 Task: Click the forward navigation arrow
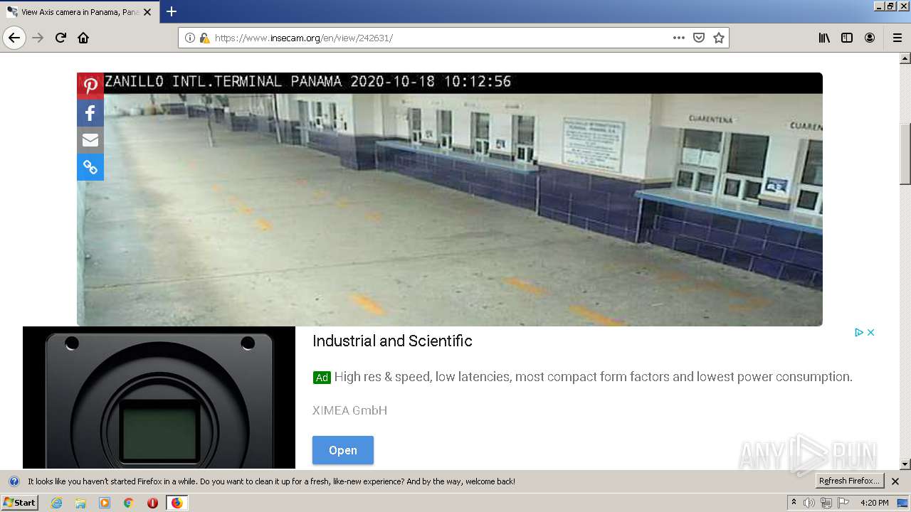tap(38, 38)
